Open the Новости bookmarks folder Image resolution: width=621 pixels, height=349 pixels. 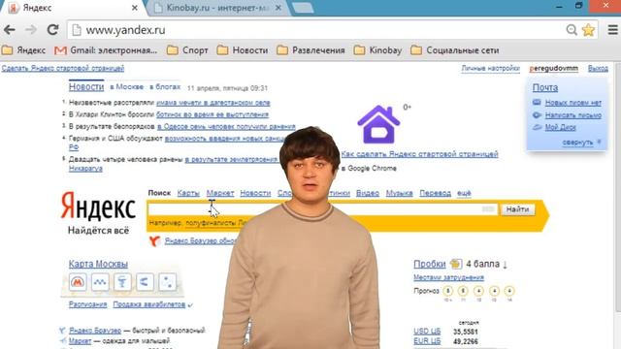point(243,50)
